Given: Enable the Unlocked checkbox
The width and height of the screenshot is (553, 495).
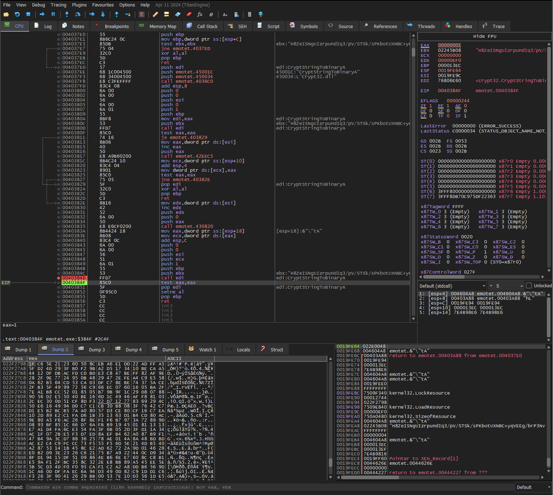Looking at the screenshot, I should click(529, 285).
